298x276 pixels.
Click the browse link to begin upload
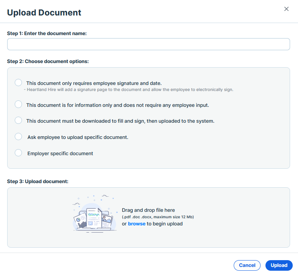pos(137,224)
